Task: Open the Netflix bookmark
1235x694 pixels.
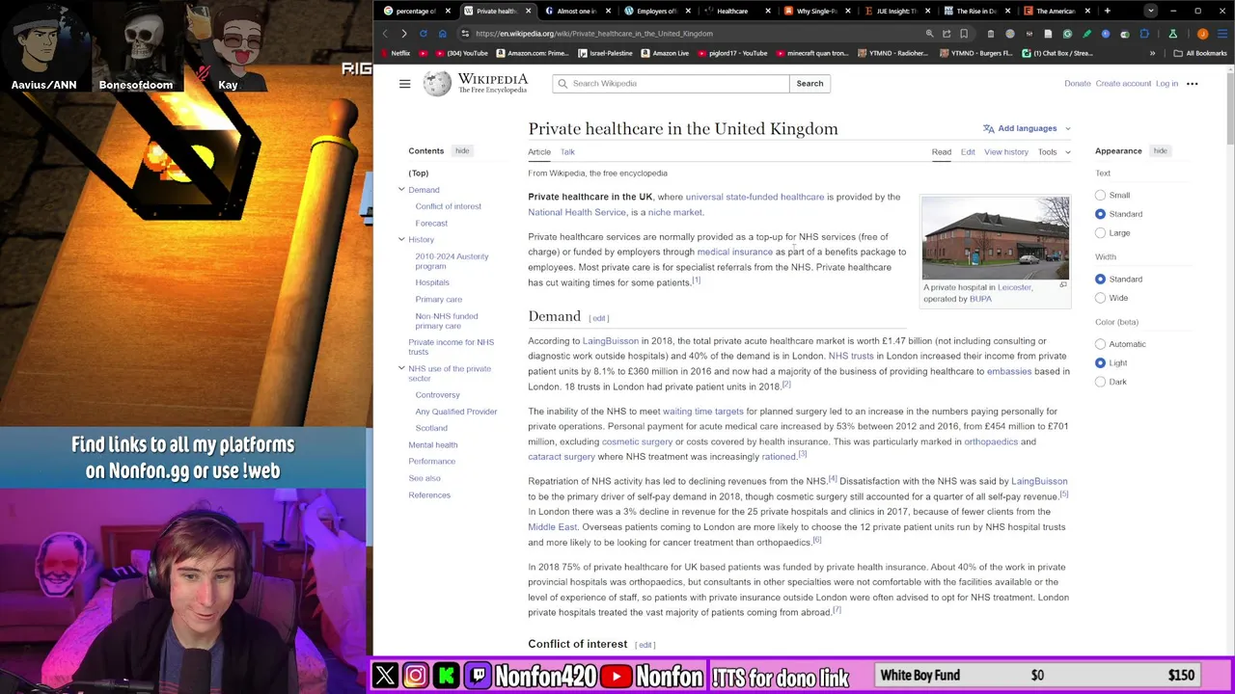Action: click(x=396, y=53)
